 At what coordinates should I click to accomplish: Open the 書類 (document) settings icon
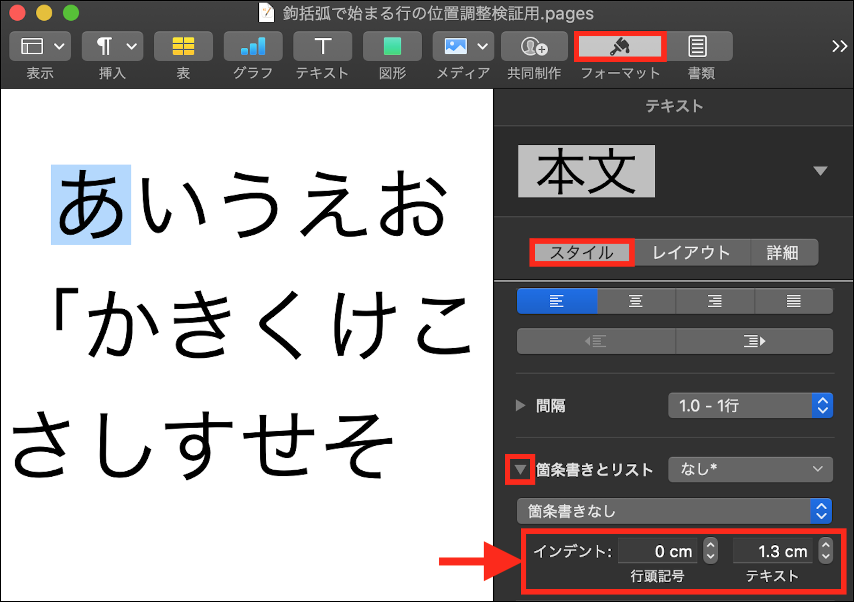[x=700, y=46]
